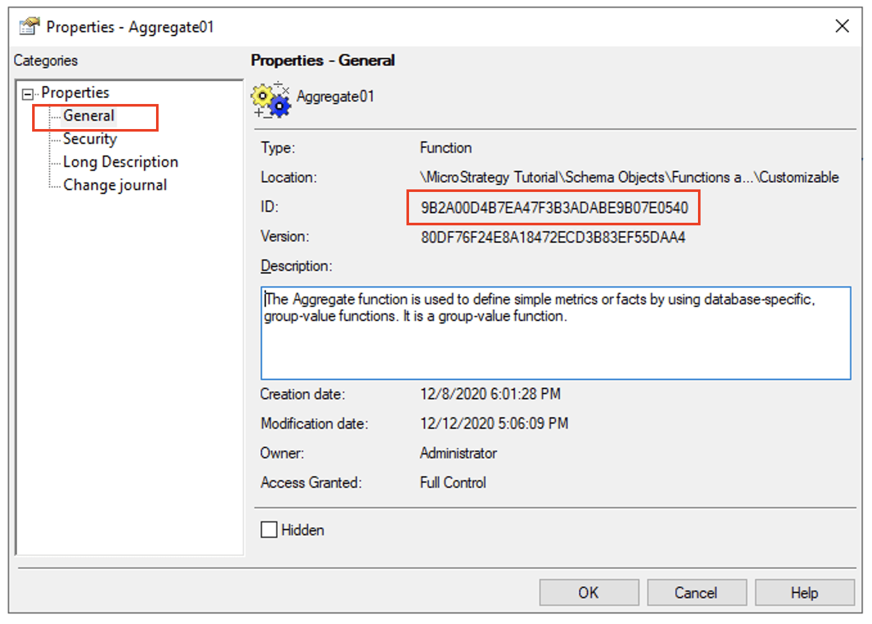872x624 pixels.
Task: Select the Properties root in Categories tree
Action: (75, 92)
